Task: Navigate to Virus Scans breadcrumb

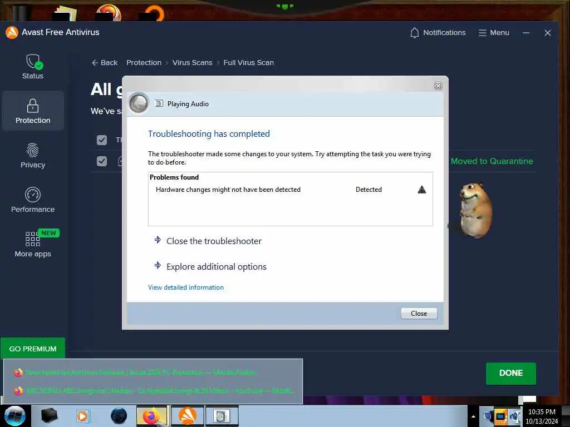Action: (x=192, y=62)
